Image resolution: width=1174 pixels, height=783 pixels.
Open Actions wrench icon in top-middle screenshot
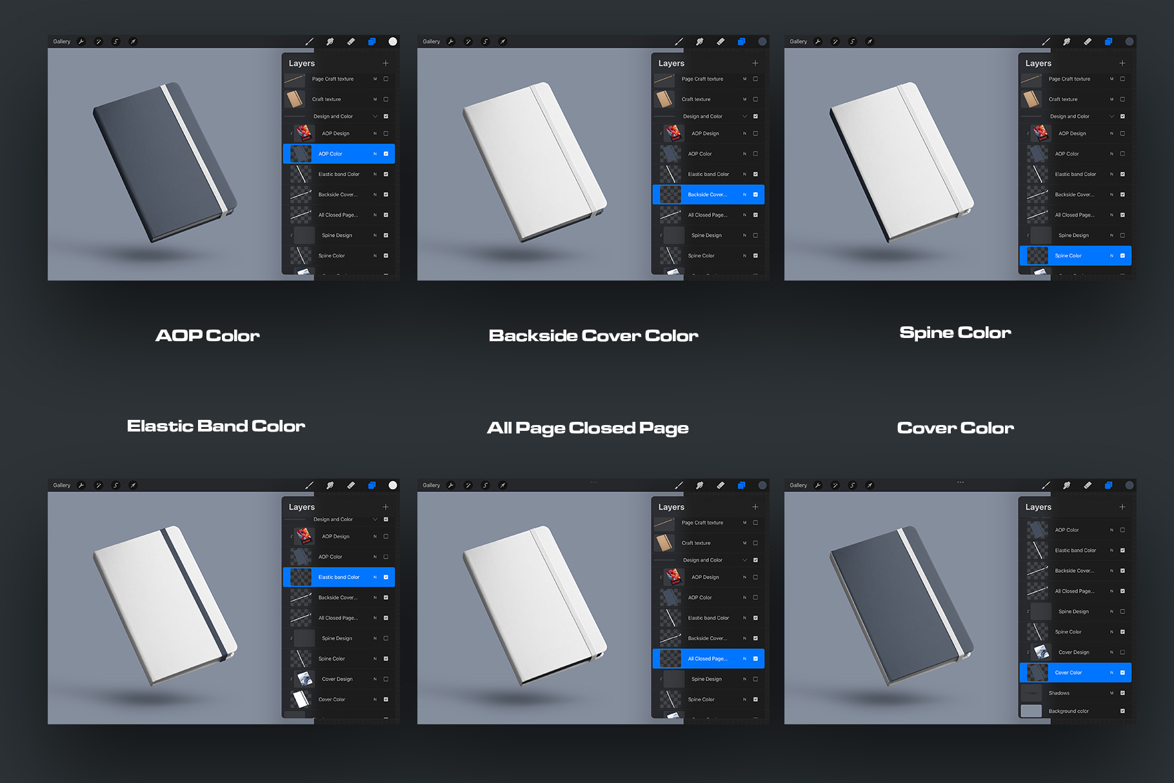[451, 41]
